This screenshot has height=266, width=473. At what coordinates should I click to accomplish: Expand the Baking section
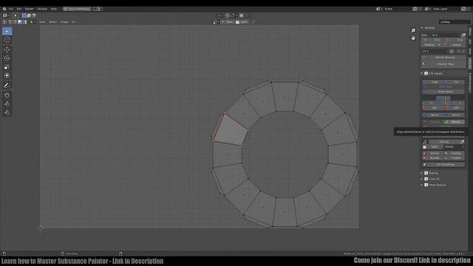click(x=422, y=174)
